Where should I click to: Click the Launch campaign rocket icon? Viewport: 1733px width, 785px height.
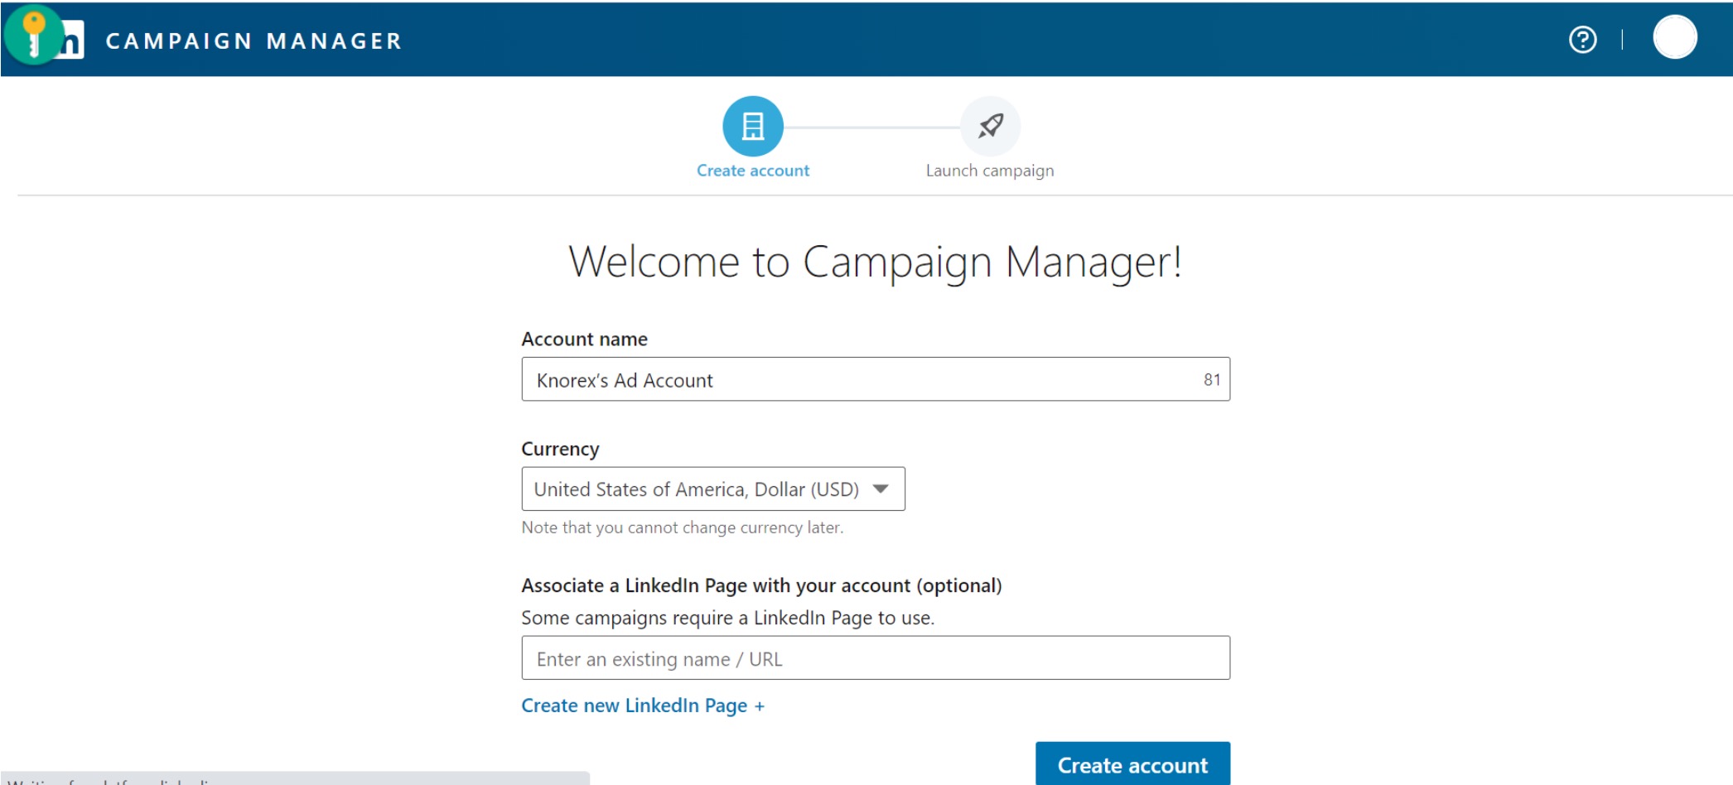coord(990,127)
